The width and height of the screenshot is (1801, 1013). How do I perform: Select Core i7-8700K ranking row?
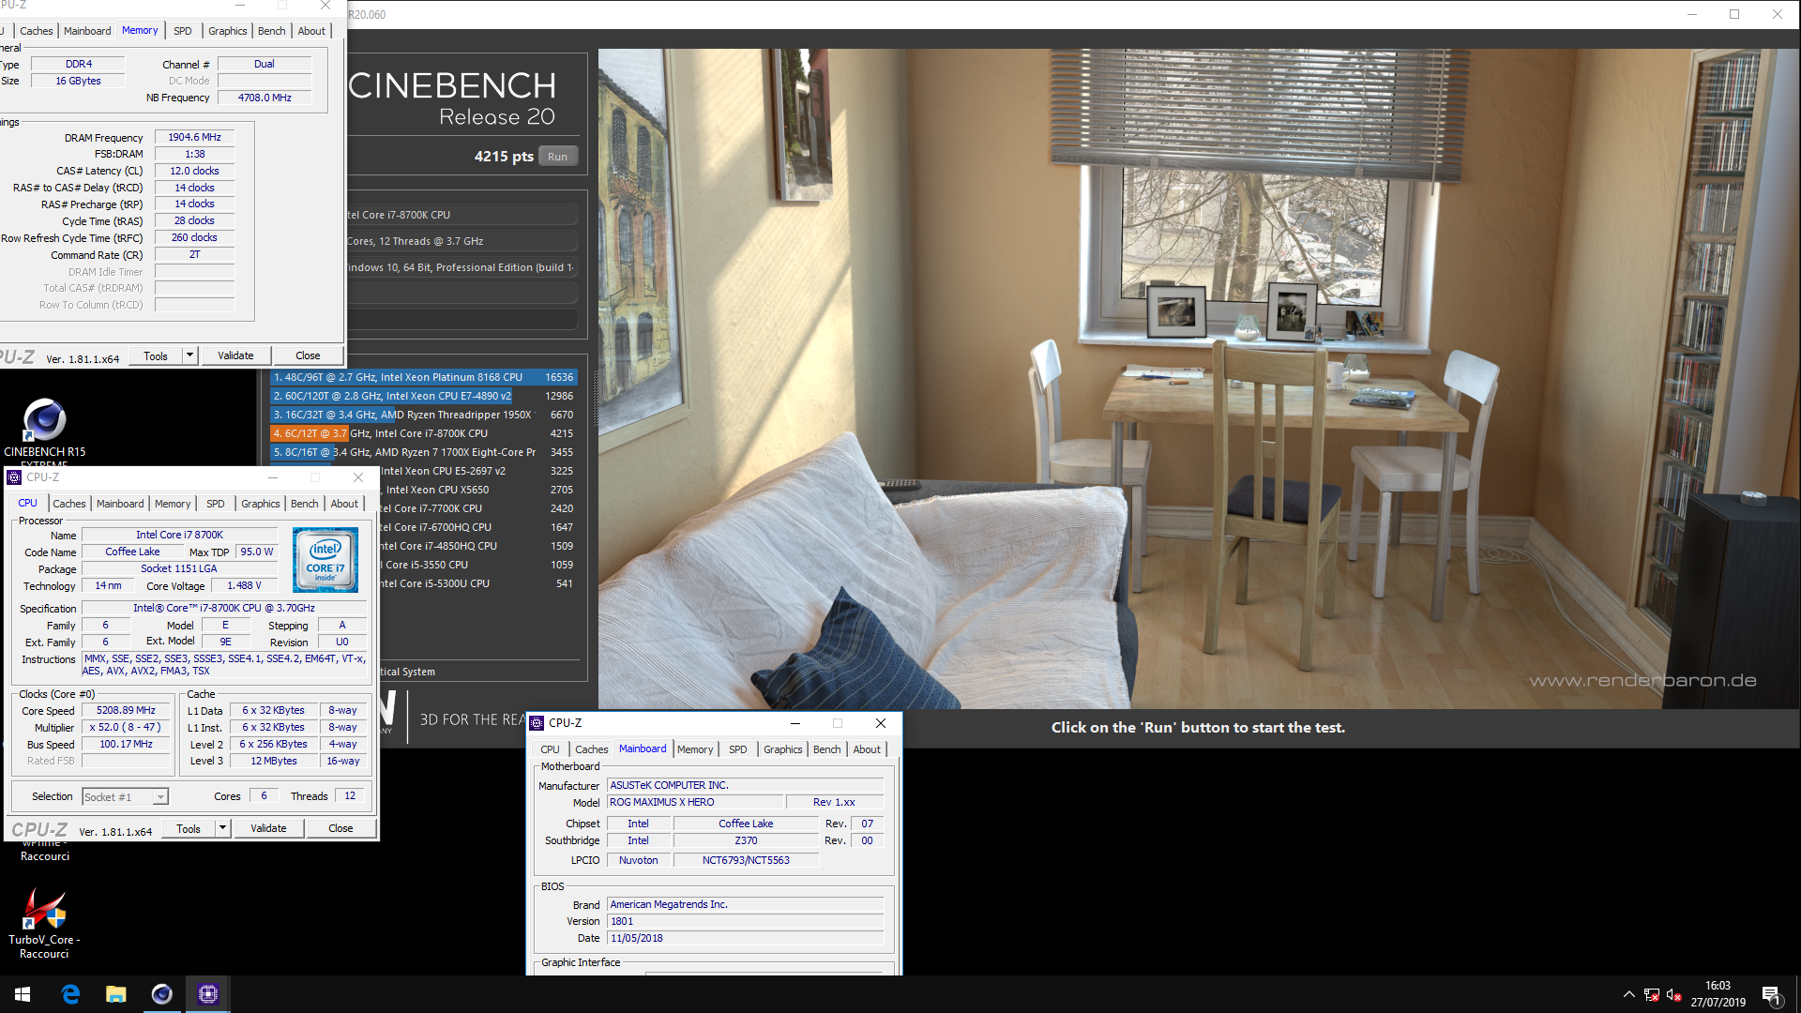pos(424,433)
